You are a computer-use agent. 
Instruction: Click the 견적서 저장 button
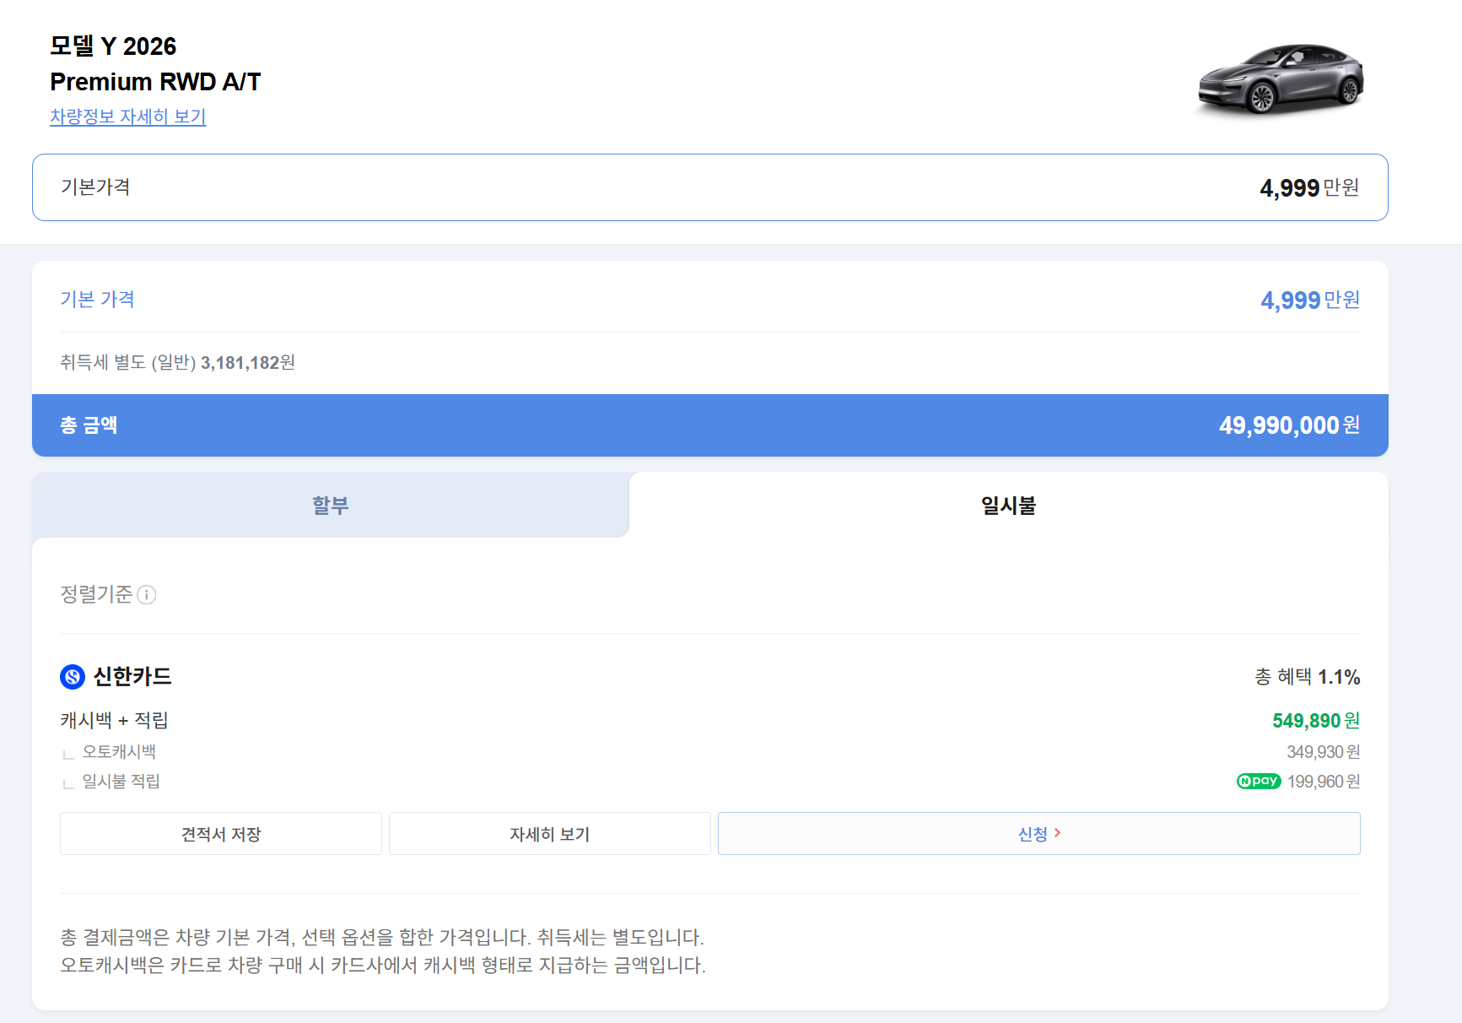(220, 833)
